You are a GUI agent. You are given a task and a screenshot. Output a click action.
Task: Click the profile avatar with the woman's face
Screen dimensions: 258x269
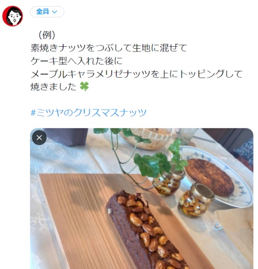coord(13,16)
